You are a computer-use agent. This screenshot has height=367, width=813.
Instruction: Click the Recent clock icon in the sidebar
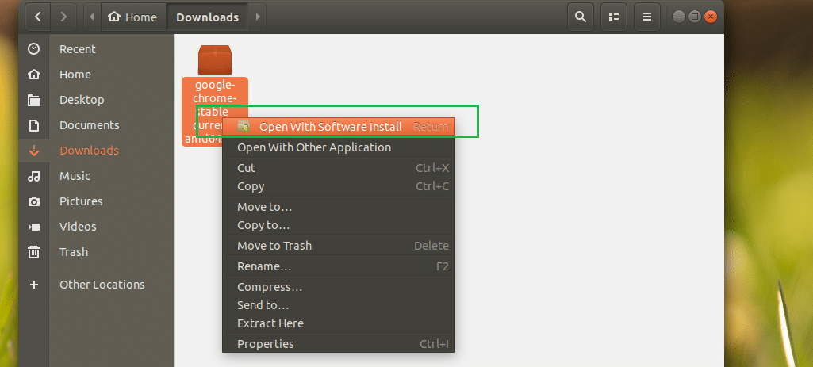pos(33,48)
